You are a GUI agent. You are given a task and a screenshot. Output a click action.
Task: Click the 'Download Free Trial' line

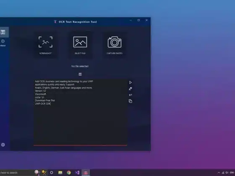[45, 101]
